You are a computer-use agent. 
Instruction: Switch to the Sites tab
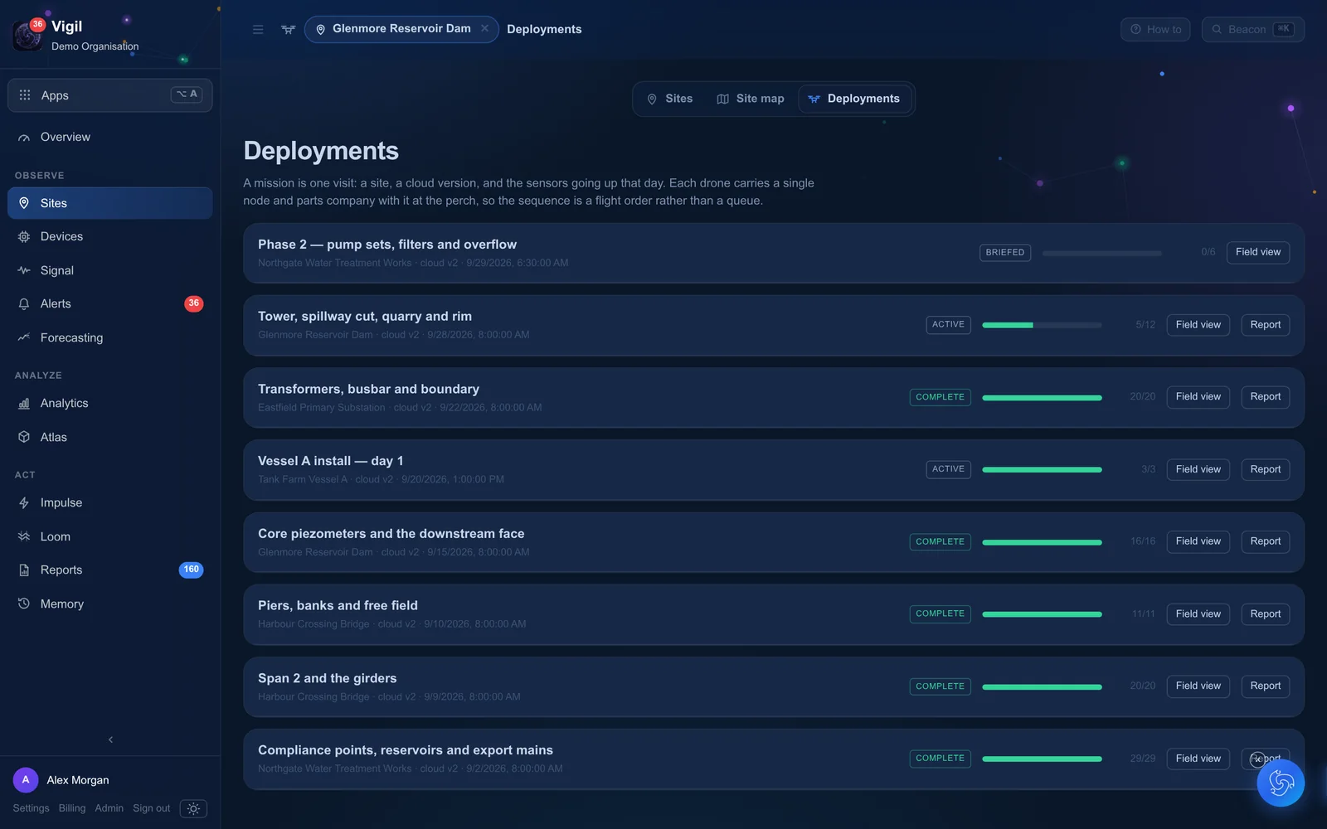coord(669,99)
